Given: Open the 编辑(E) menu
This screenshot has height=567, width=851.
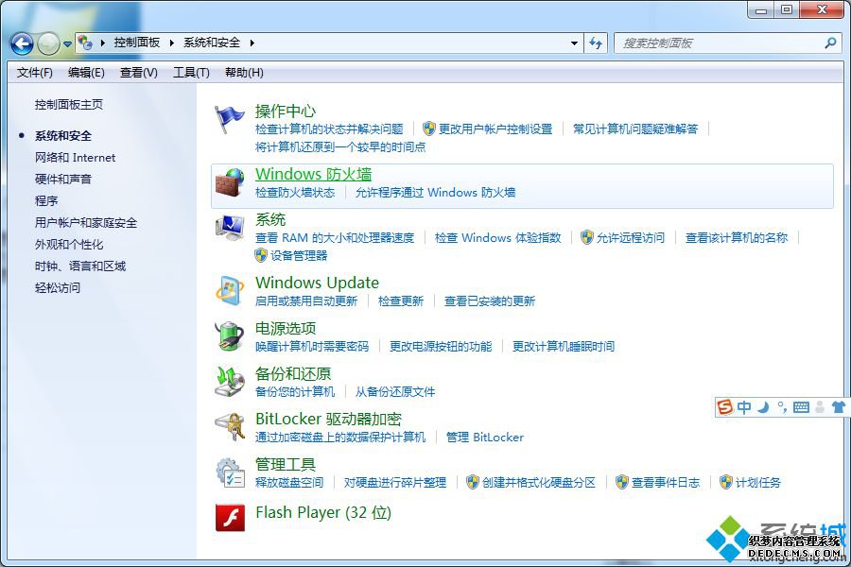Looking at the screenshot, I should pos(86,73).
